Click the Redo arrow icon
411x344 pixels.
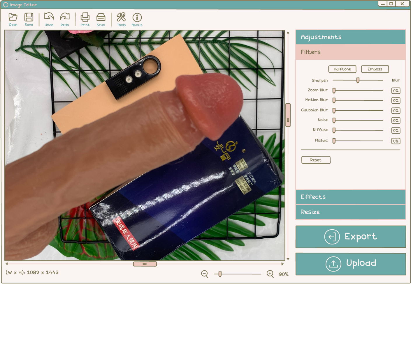(65, 17)
